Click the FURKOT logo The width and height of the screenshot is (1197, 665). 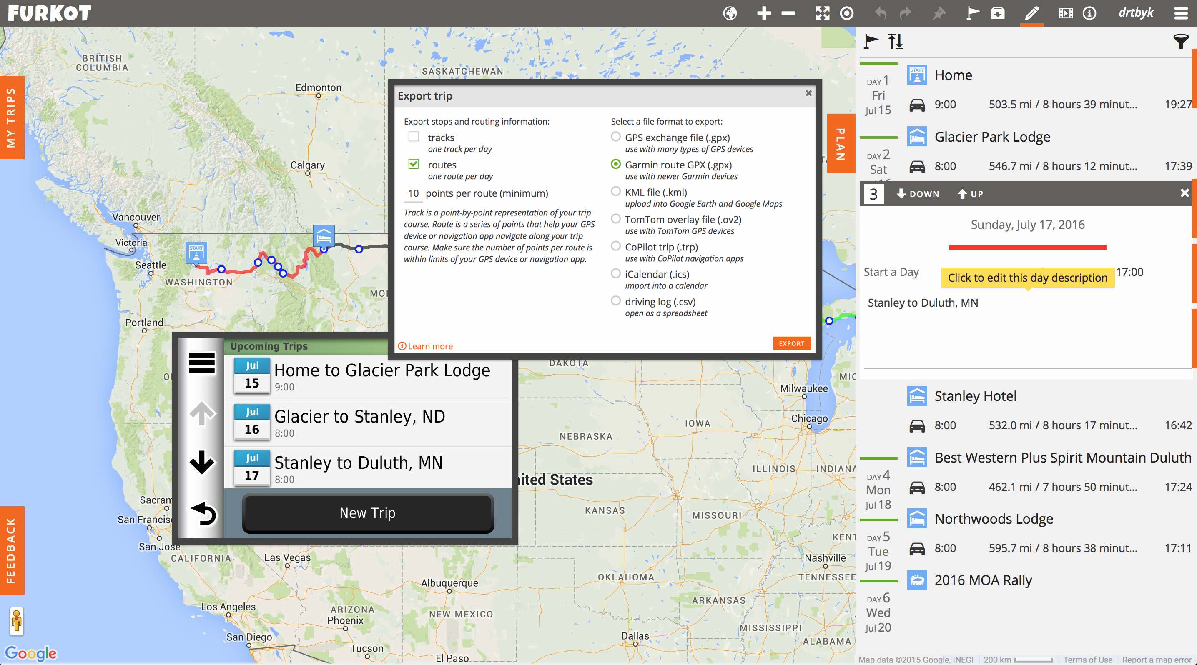(x=49, y=13)
